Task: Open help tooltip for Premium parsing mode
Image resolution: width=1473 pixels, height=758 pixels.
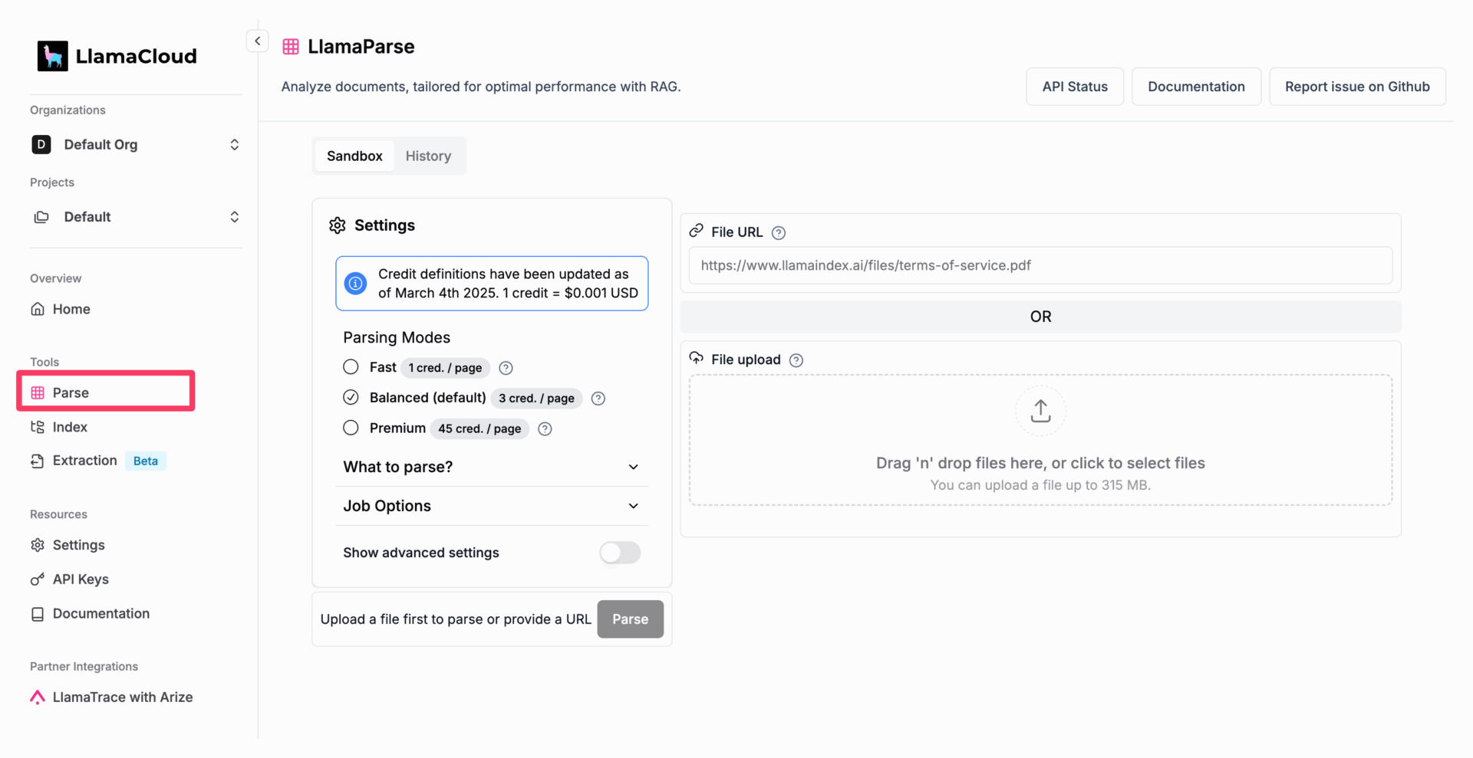Action: click(545, 429)
